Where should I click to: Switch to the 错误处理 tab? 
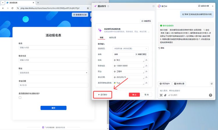[x=112, y=38]
